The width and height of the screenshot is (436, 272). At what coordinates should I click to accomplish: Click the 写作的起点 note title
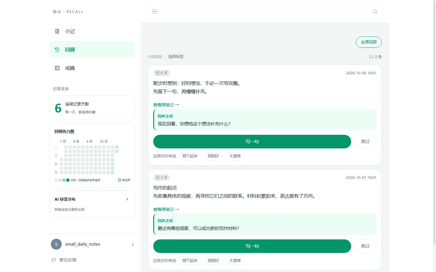pyautogui.click(x=165, y=188)
